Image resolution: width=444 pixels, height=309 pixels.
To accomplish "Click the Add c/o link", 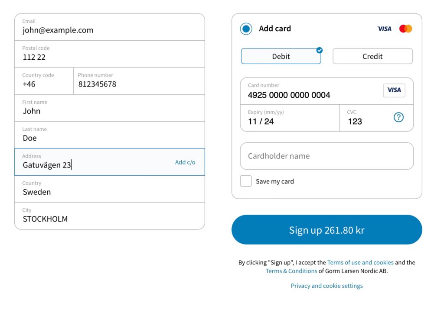I will (185, 162).
